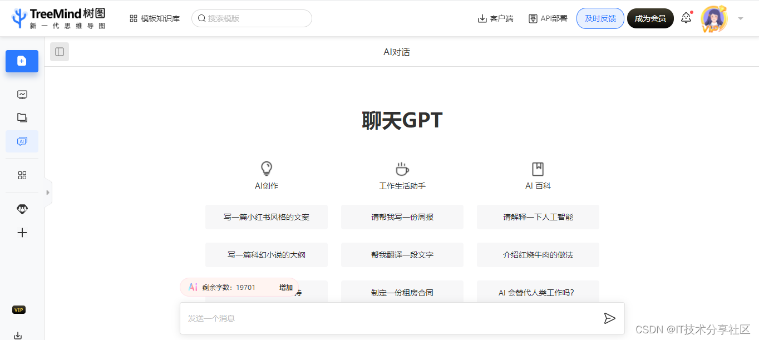Open the 模板知识库 template library
The width and height of the screenshot is (759, 340).
[x=155, y=18]
